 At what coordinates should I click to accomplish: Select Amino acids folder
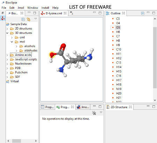[23, 55]
